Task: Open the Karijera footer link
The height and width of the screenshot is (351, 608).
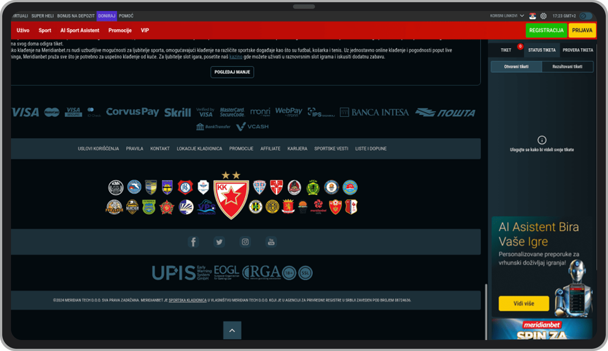Action: point(297,149)
